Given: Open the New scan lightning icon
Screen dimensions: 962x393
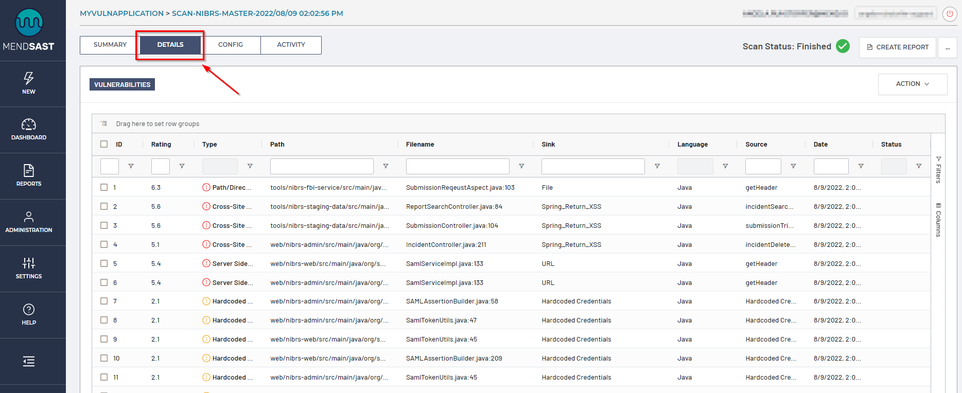Looking at the screenshot, I should 29,79.
